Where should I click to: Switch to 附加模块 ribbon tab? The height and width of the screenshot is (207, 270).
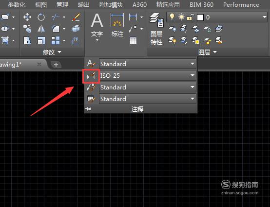click(x=111, y=5)
